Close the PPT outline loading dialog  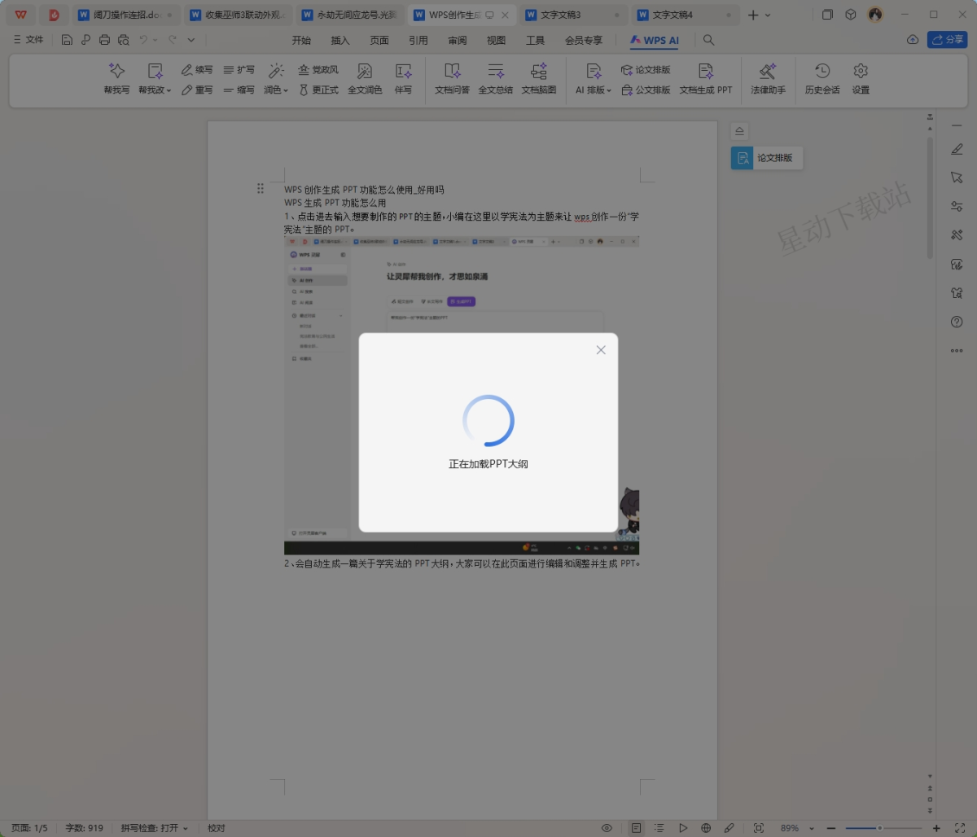point(601,350)
